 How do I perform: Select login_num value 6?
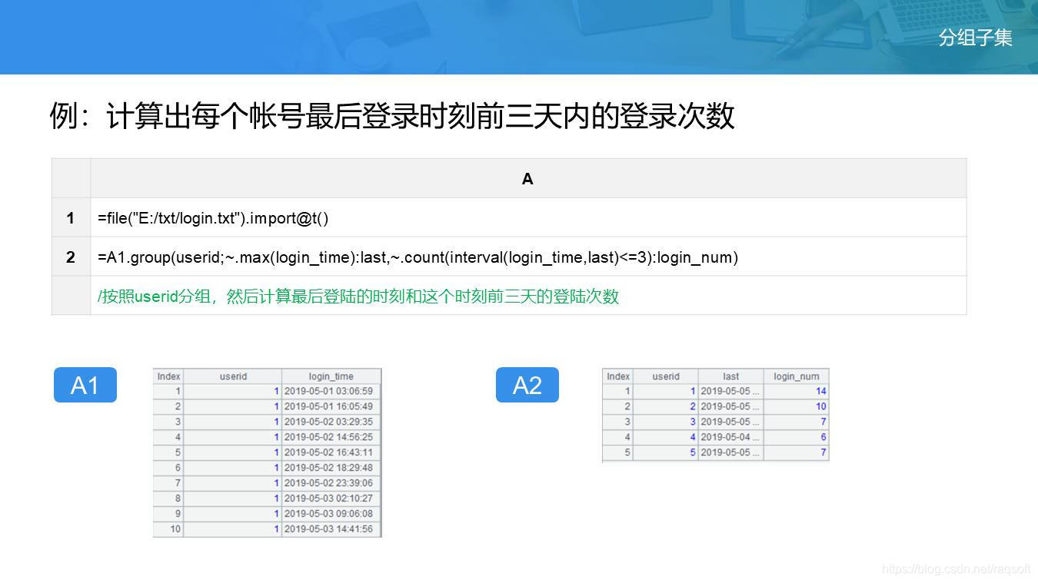(797, 437)
